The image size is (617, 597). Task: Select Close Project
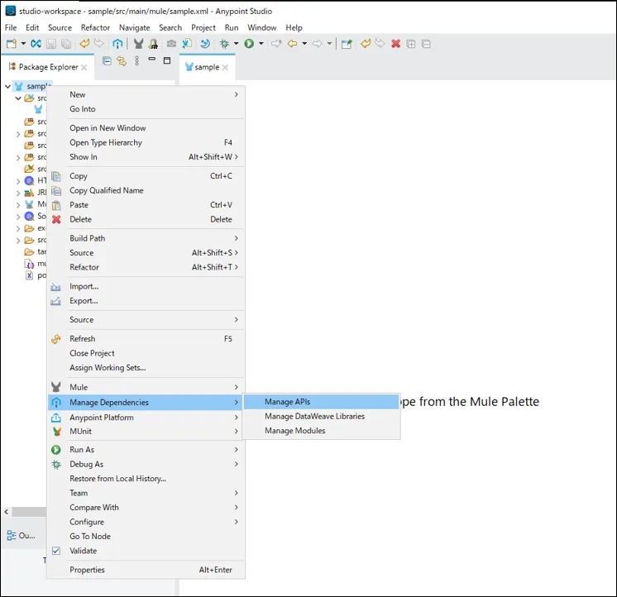[146, 353]
